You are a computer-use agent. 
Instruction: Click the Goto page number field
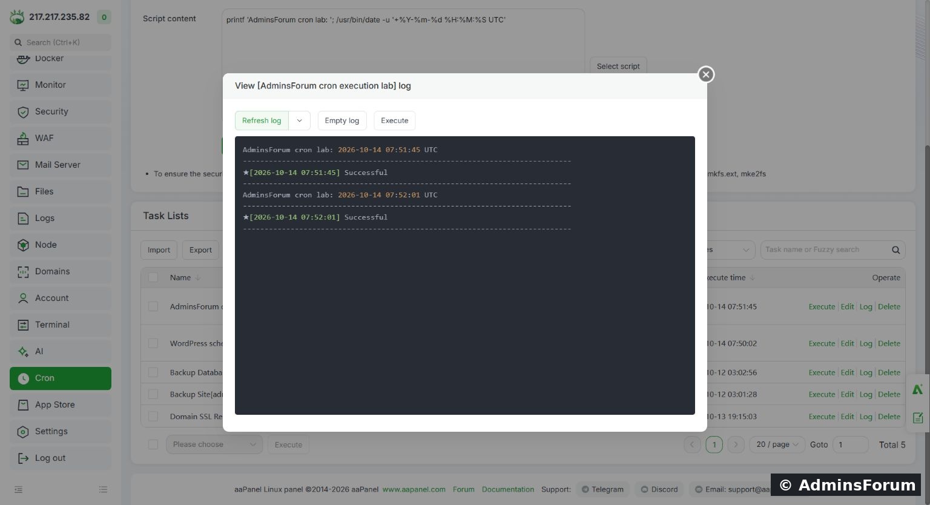click(x=851, y=444)
